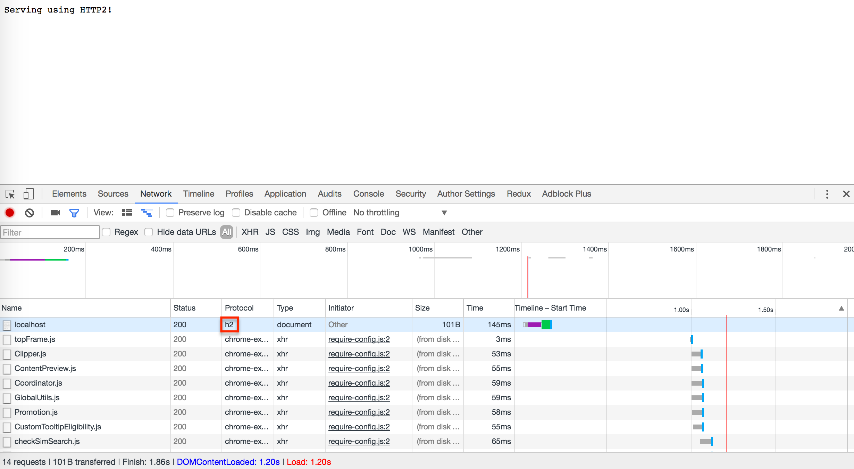Image resolution: width=854 pixels, height=469 pixels.
Task: Check the Disable cache checkbox
Action: (x=236, y=213)
